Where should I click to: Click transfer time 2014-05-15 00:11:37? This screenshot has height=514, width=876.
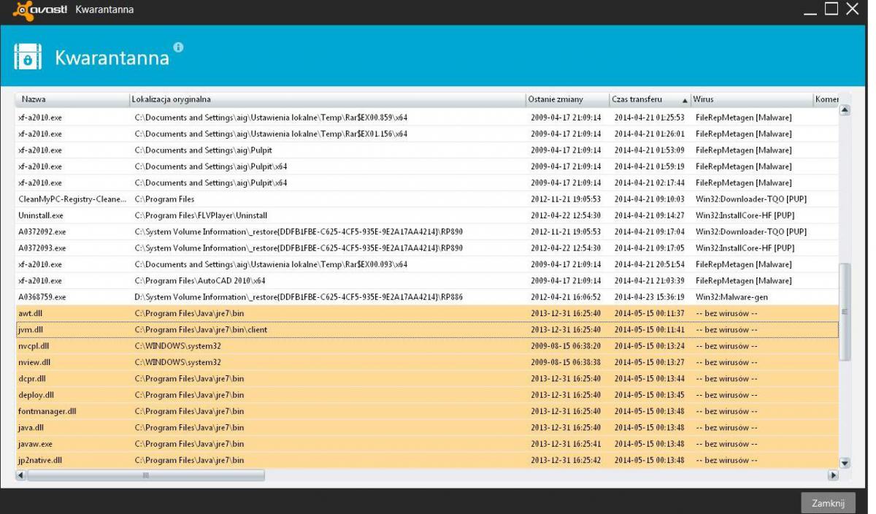(649, 313)
